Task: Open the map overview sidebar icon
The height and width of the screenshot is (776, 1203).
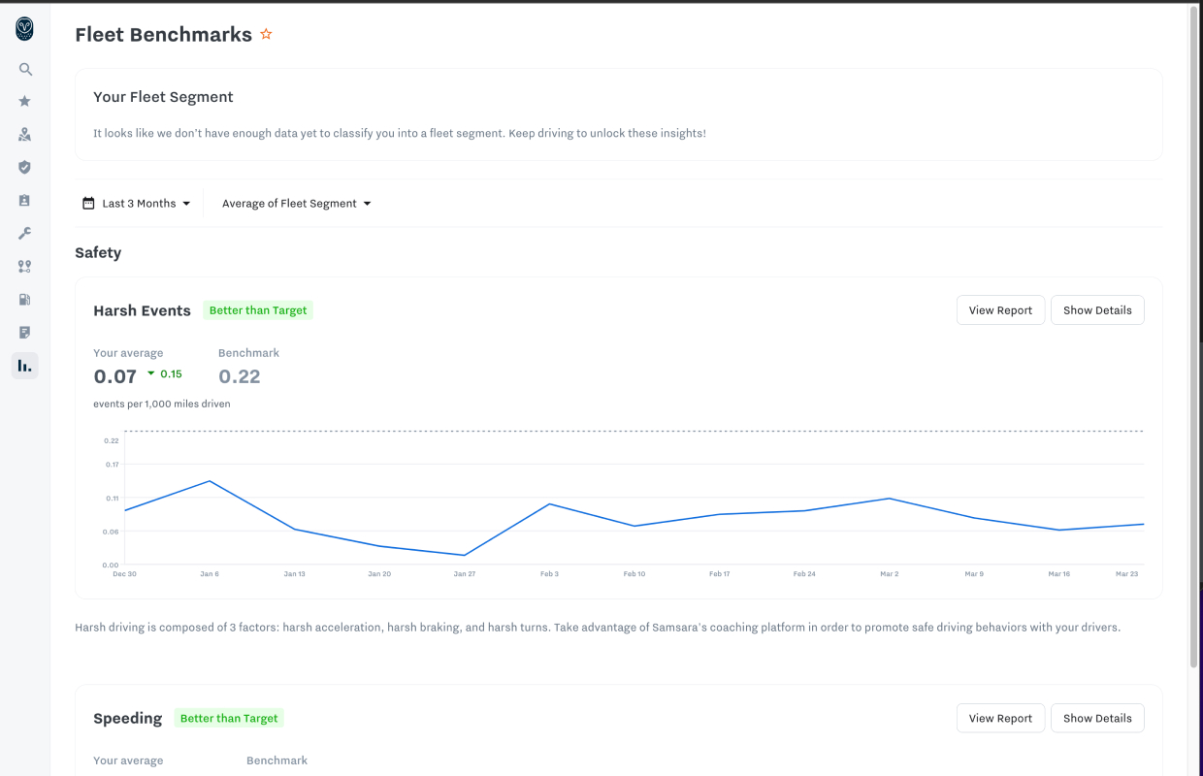Action: tap(25, 135)
